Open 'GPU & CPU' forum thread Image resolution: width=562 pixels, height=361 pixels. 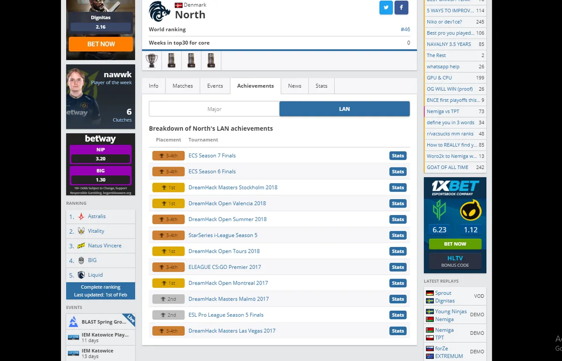click(x=455, y=78)
